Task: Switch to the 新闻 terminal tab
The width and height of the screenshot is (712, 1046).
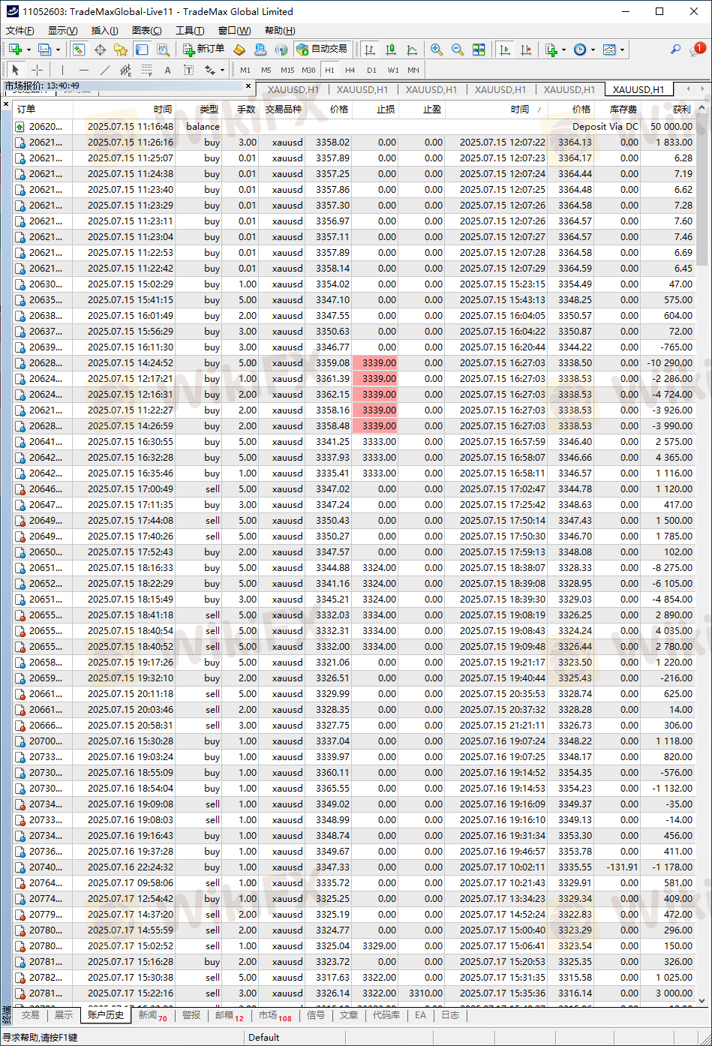Action: click(x=152, y=1014)
